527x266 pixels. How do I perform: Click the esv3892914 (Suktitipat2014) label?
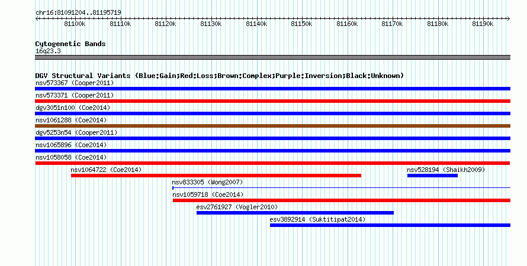(x=317, y=219)
